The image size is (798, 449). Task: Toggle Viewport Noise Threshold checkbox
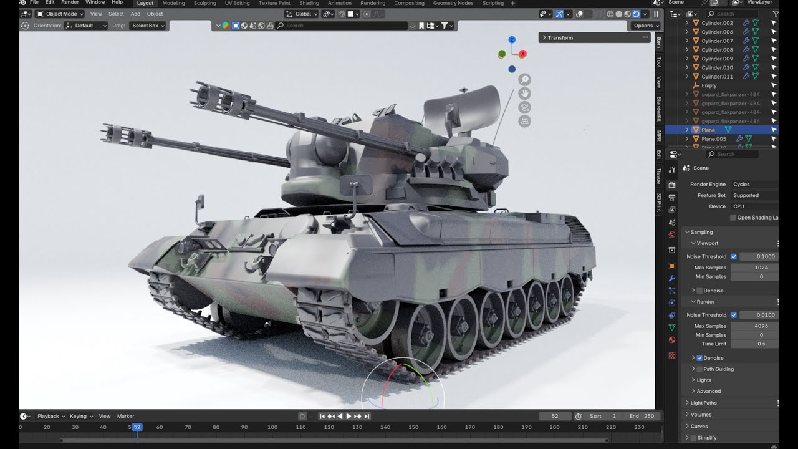tap(734, 256)
